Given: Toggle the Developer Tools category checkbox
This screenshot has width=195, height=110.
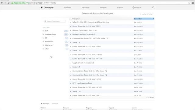Looking at the screenshot, I should (x=43, y=34).
